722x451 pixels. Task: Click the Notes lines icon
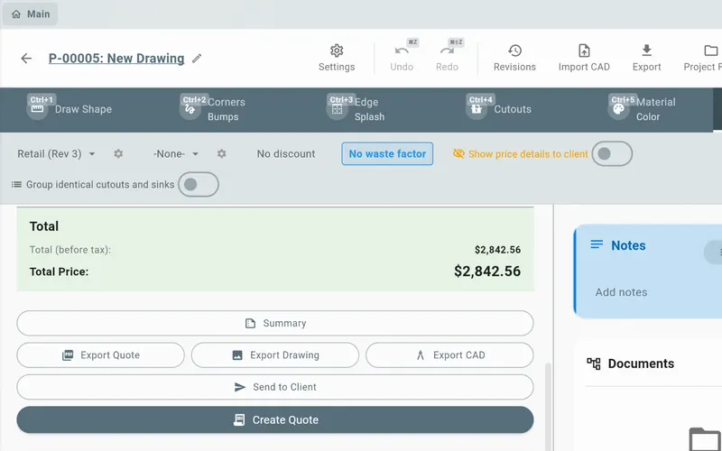click(x=597, y=244)
